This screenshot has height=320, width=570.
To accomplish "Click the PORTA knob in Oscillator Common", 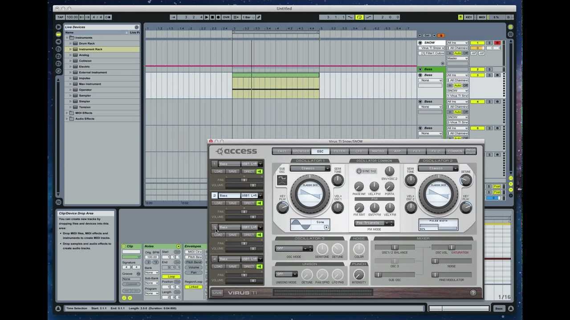I will (x=390, y=187).
